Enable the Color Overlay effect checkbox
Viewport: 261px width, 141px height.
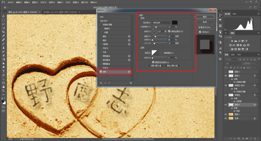101,56
